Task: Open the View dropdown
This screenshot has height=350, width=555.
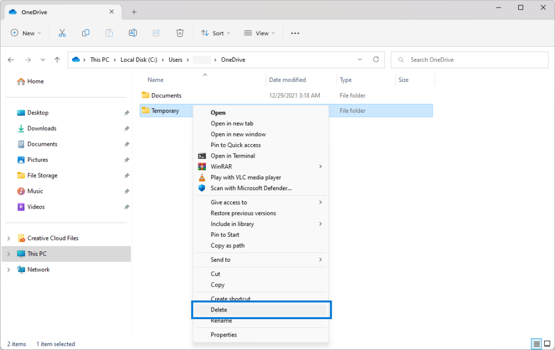Action: coord(260,33)
